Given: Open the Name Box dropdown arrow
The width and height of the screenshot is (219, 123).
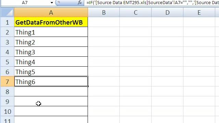Looking at the screenshot, I should [52, 3].
